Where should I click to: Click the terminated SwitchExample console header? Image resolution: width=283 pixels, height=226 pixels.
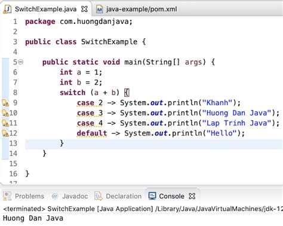click(x=143, y=209)
